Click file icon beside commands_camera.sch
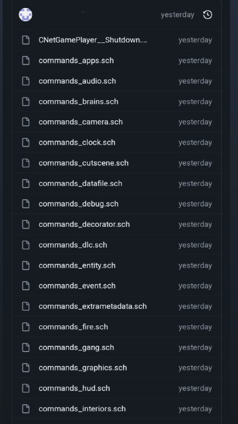The height and width of the screenshot is (424, 238). point(25,122)
